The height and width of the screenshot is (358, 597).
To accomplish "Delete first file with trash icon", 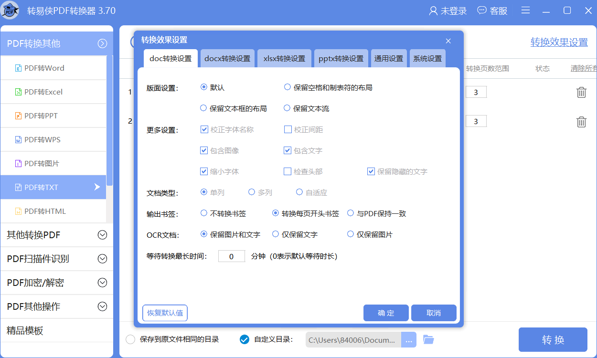I will point(581,92).
